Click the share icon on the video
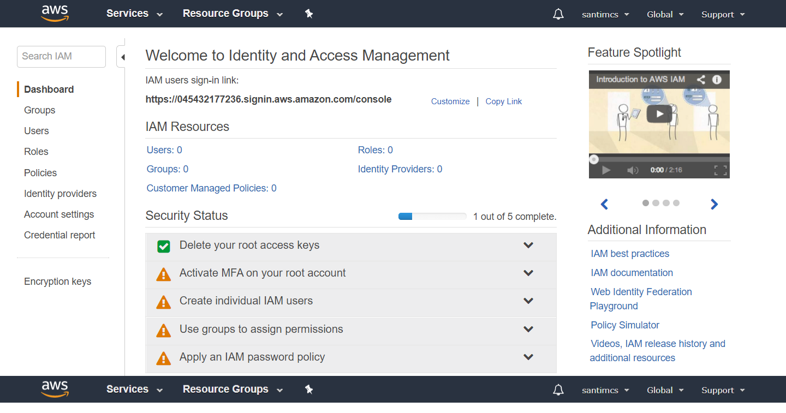The image size is (786, 413). [x=701, y=80]
